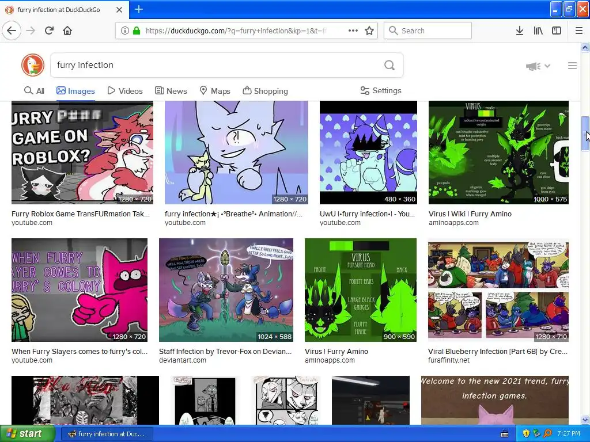Click 'Staff Infection by Trevor-Fox on Devian...' title
This screenshot has height=442, width=590.
(225, 352)
